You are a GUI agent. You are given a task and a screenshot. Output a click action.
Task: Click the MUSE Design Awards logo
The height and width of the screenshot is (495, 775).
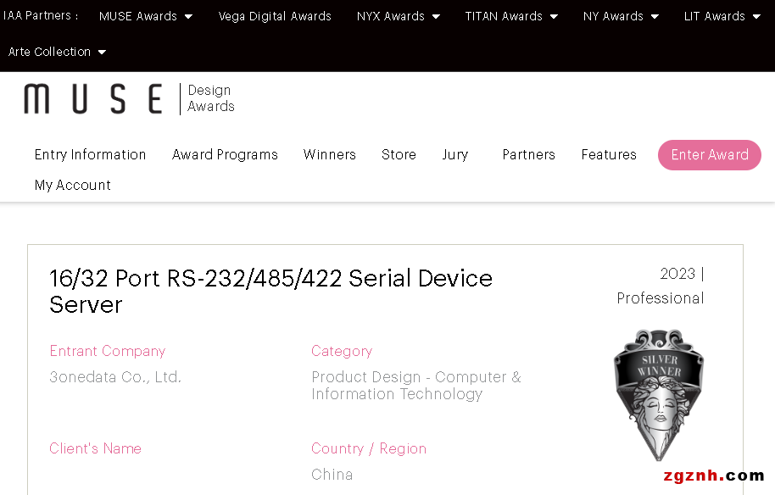coord(129,98)
